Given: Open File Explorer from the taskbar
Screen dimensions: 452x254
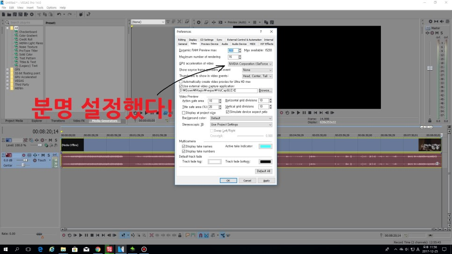Looking at the screenshot, I should [x=63, y=249].
